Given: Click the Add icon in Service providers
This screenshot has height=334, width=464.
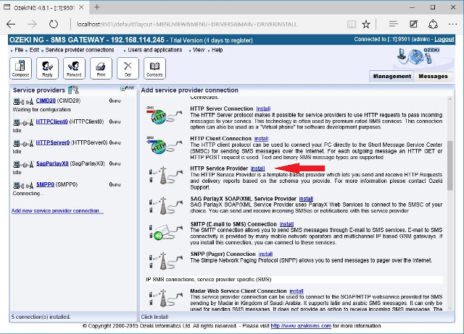Looking at the screenshot, I should coord(127,88).
